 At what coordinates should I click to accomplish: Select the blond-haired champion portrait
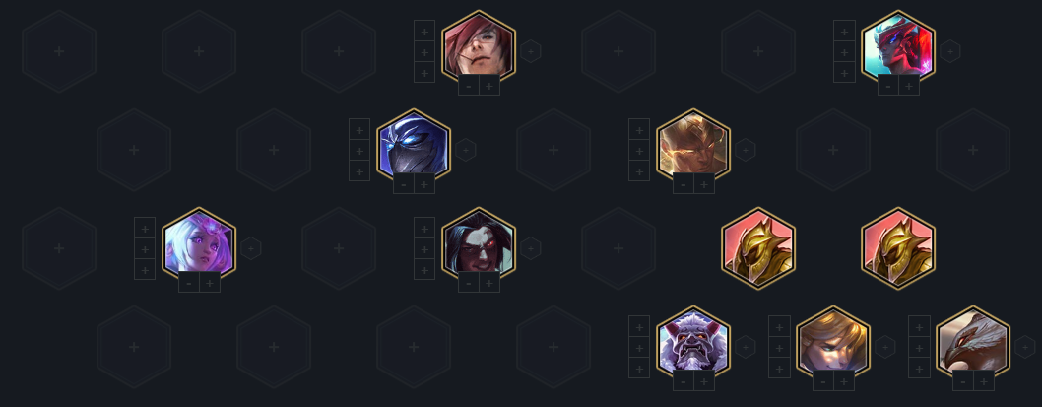click(832, 342)
